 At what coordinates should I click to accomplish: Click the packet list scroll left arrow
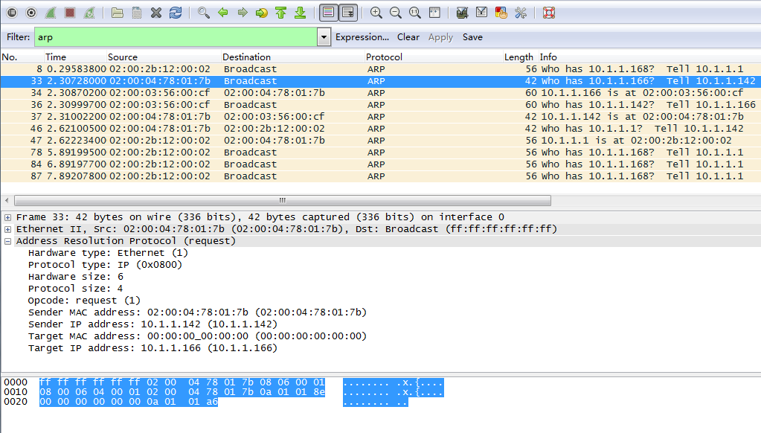click(x=7, y=200)
